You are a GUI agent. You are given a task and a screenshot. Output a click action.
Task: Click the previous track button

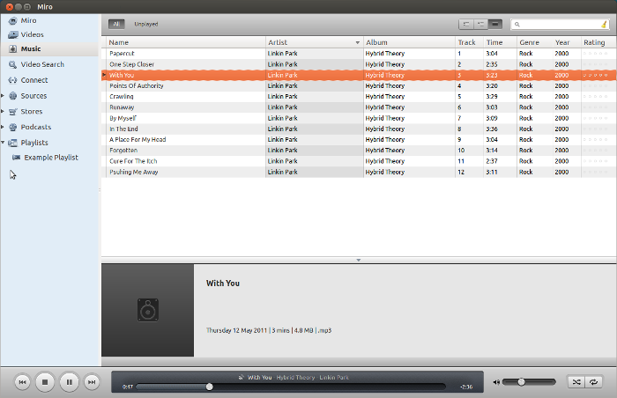pos(23,382)
